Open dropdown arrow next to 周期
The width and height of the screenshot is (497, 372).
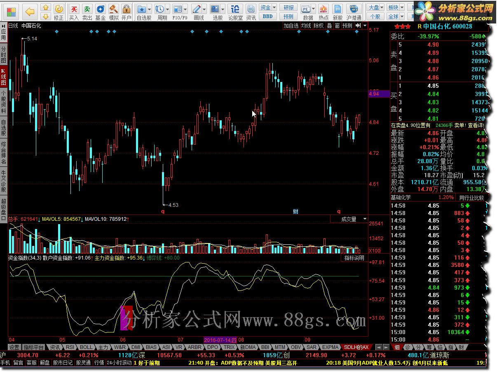pyautogui.click(x=168, y=9)
